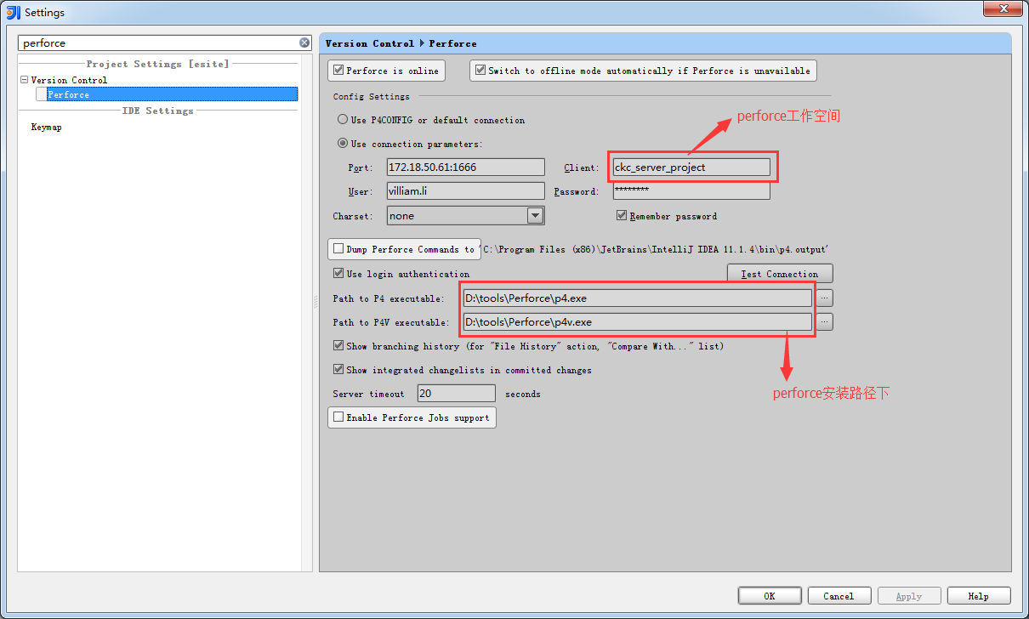The height and width of the screenshot is (619, 1029).
Task: Clear the search field with the X icon
Action: click(304, 43)
